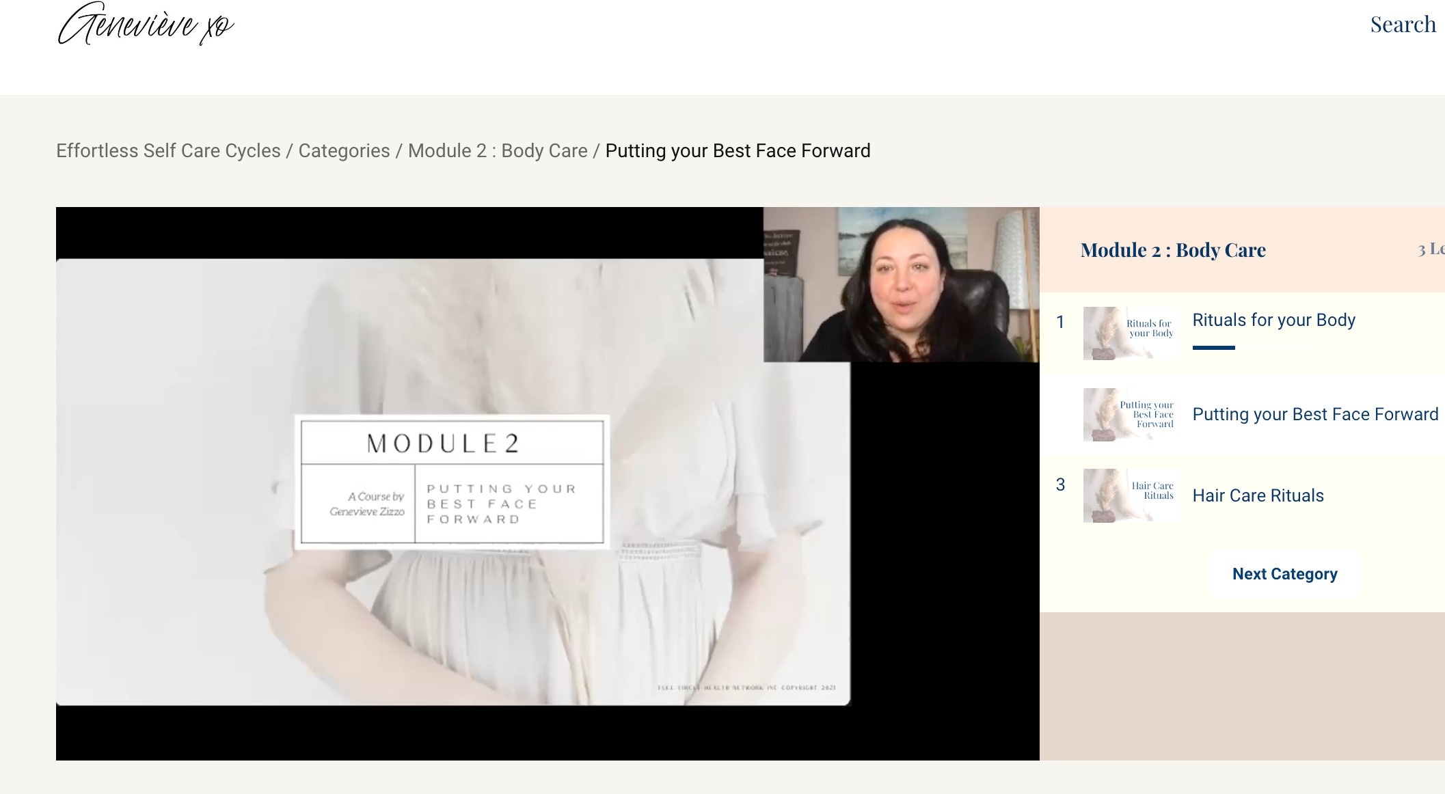
Task: Open Module 2 : Body Care breadcrumb
Action: pyautogui.click(x=498, y=150)
